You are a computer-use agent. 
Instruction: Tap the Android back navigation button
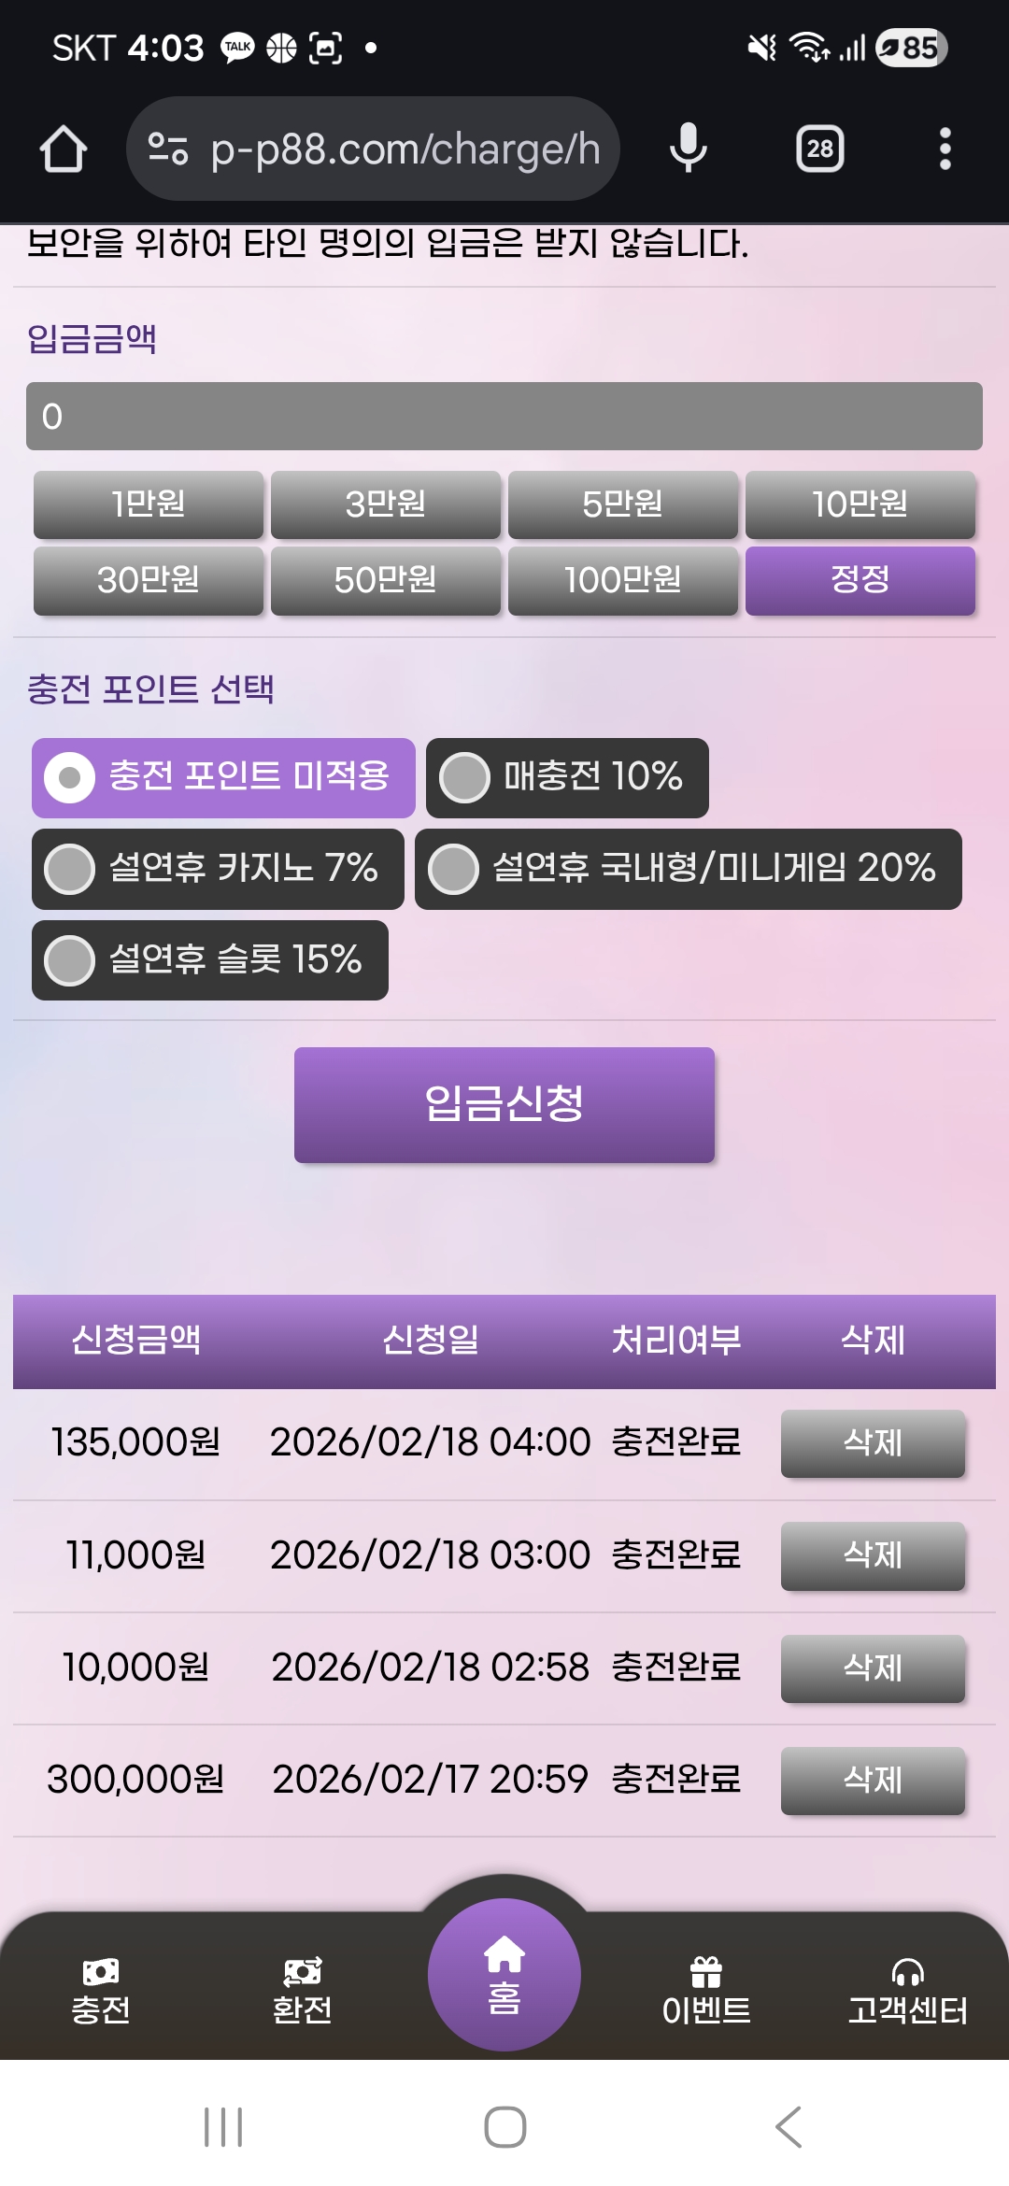tap(788, 2127)
